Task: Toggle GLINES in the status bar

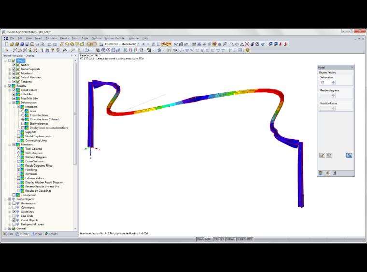Action: click(x=240, y=239)
